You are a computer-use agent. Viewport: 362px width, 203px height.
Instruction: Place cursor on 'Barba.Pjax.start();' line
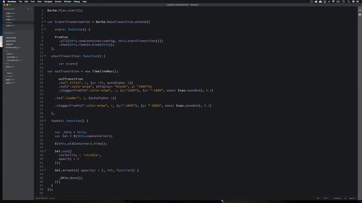tap(65, 11)
